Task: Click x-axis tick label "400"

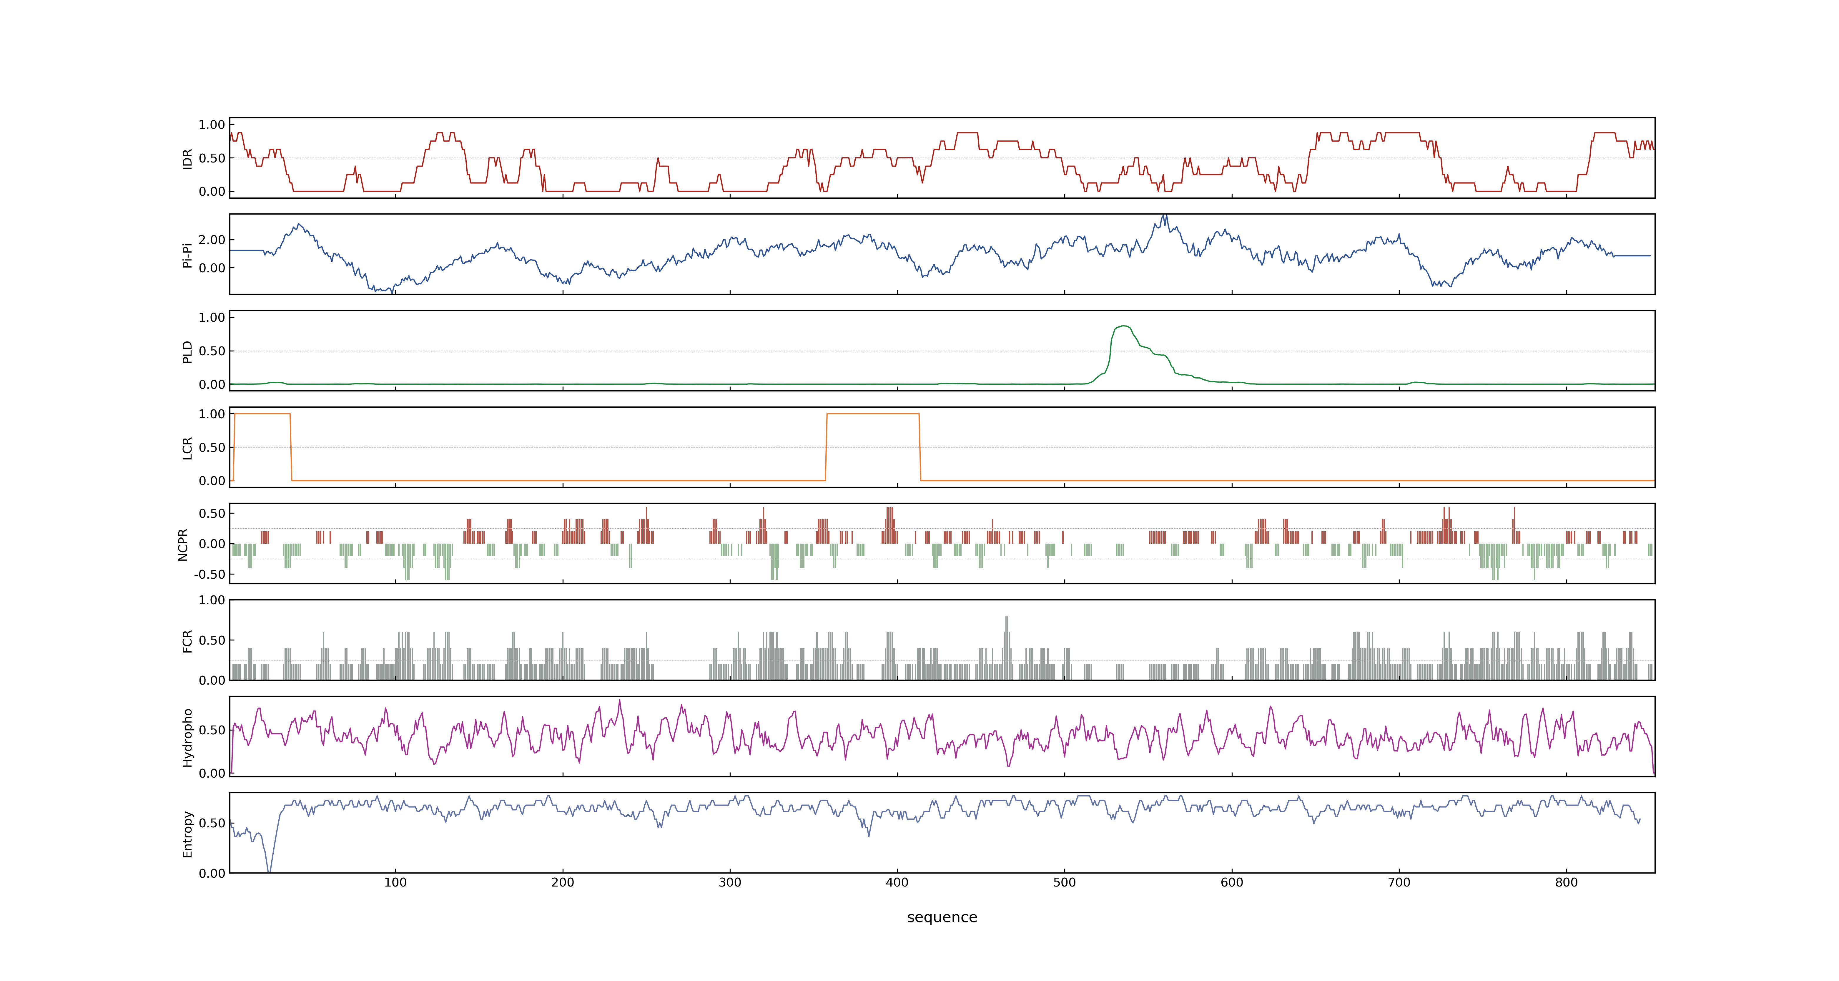Action: tap(897, 882)
